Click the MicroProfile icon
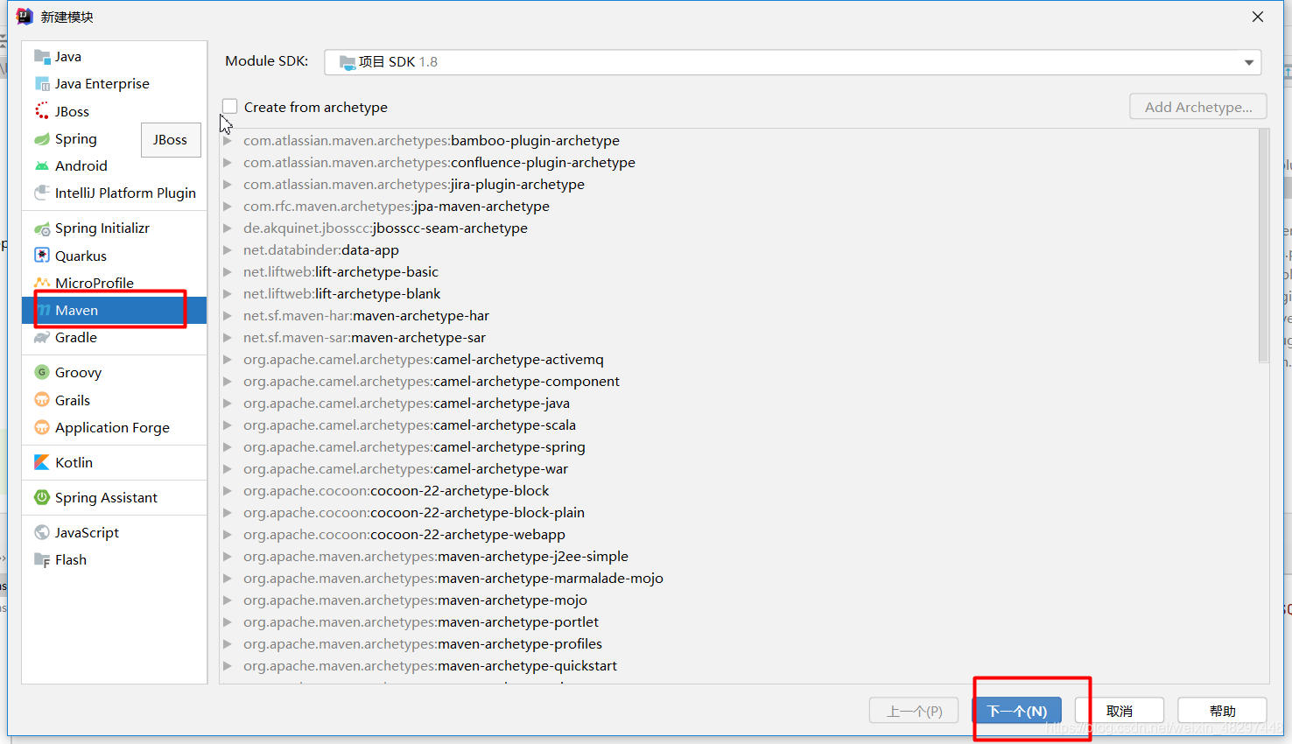Viewport: 1292px width, 744px height. click(x=42, y=283)
